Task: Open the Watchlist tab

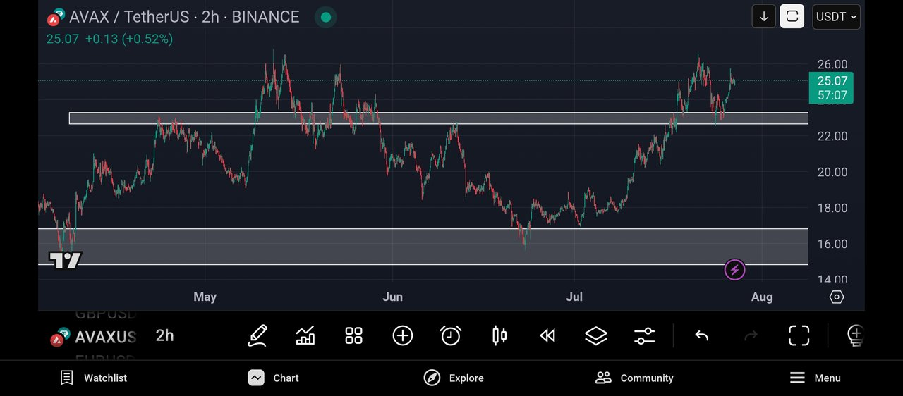Action: [x=93, y=378]
